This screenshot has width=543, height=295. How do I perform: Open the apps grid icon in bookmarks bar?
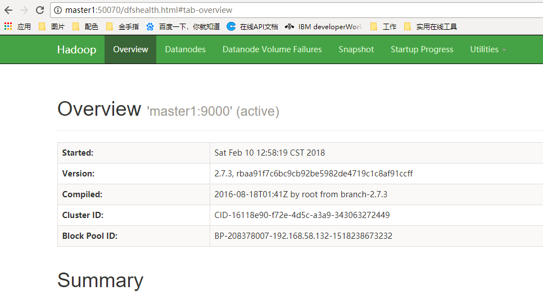pyautogui.click(x=8, y=26)
